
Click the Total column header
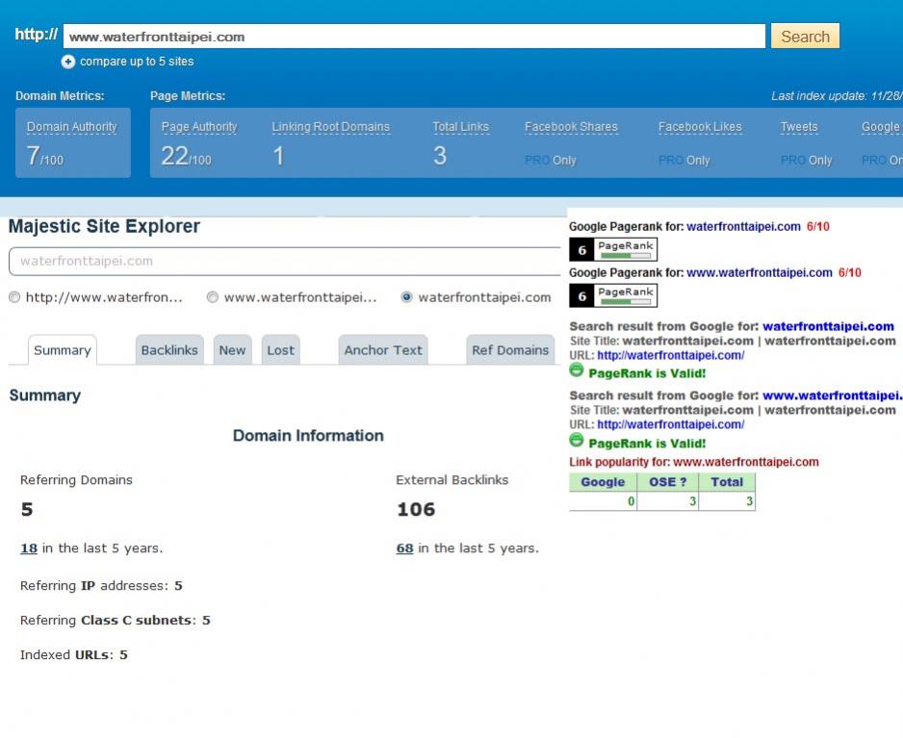tap(727, 482)
